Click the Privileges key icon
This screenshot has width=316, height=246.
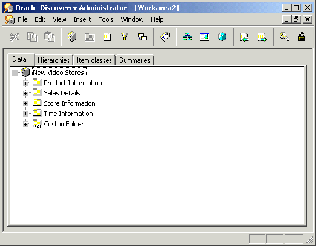[x=285, y=37]
